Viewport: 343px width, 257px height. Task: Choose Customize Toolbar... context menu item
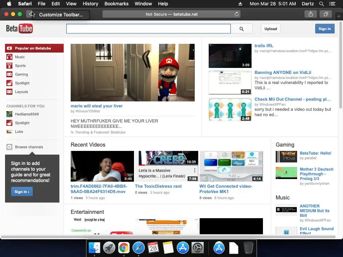tap(61, 15)
